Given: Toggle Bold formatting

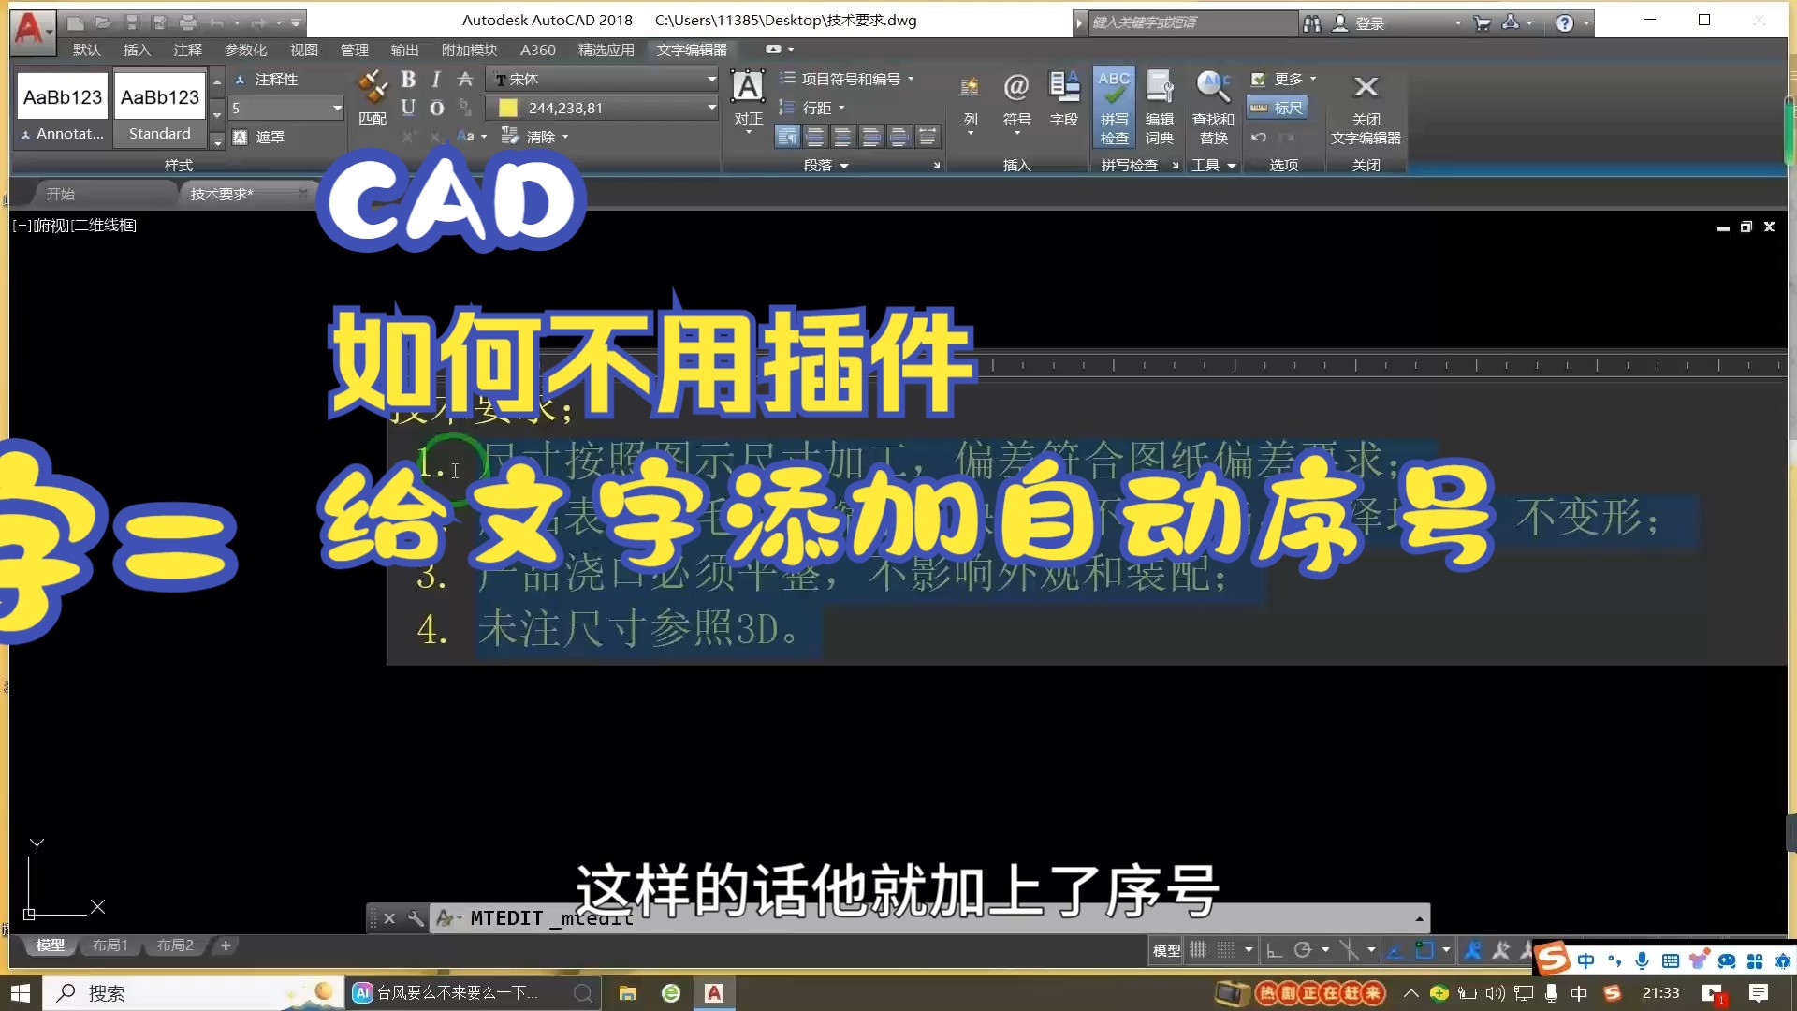Looking at the screenshot, I should click(408, 80).
